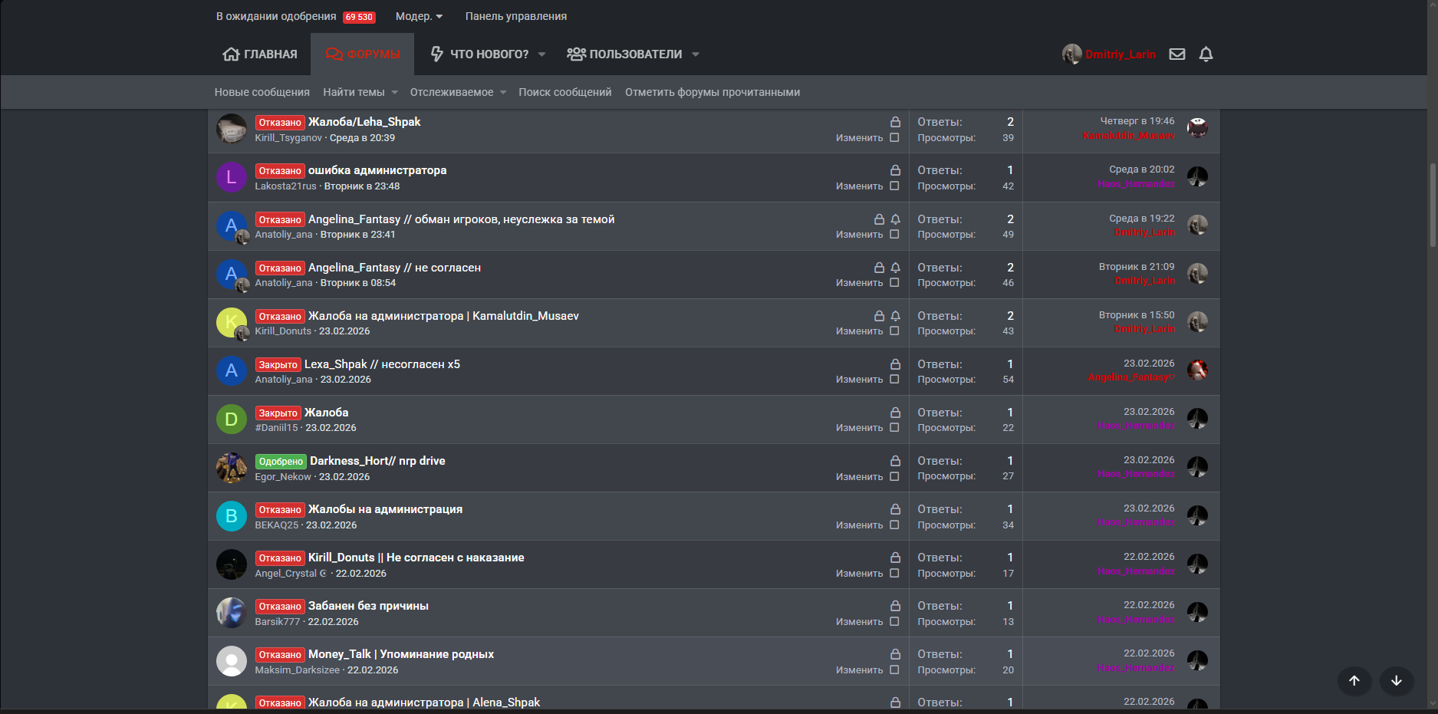The image size is (1438, 714).
Task: Click the scroll-to-top arrow button
Action: pos(1354,680)
